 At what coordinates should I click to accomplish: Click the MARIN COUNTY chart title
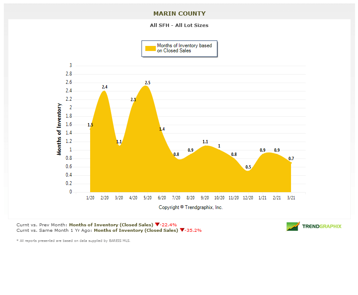179,13
